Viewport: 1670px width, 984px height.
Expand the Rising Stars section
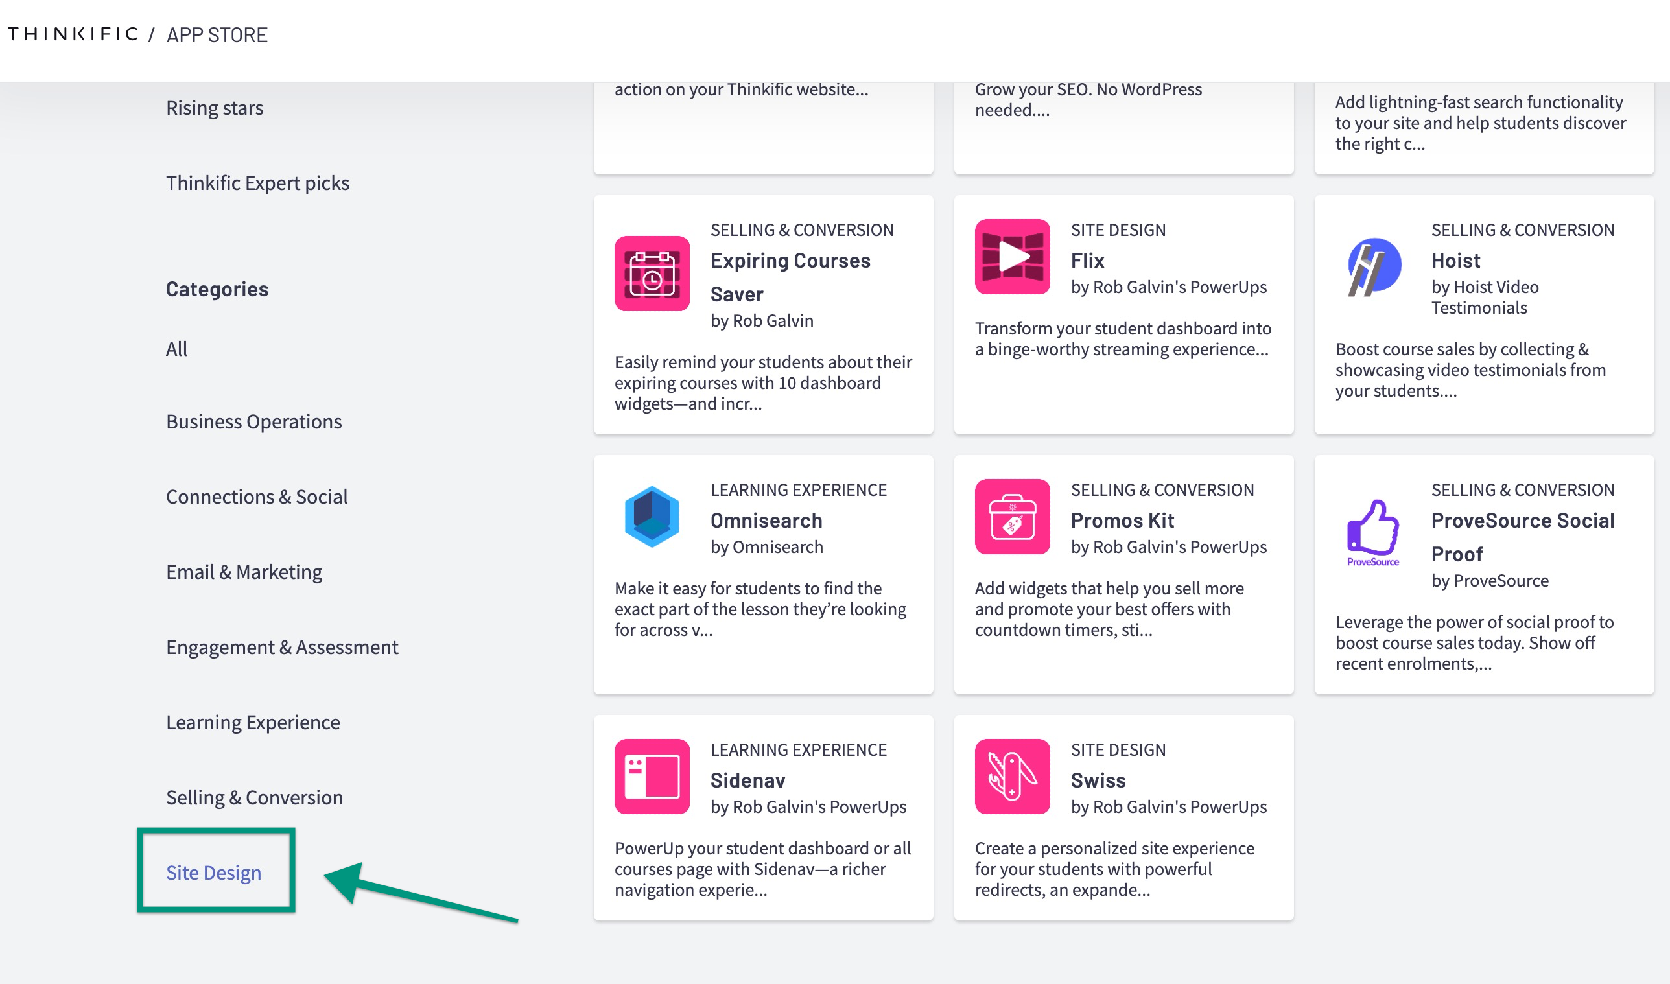(215, 106)
